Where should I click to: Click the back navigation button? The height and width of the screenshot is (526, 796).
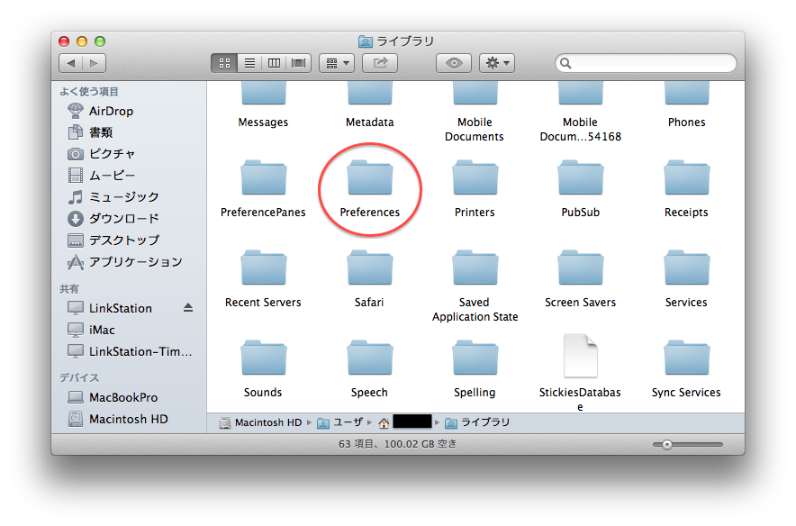click(x=71, y=63)
